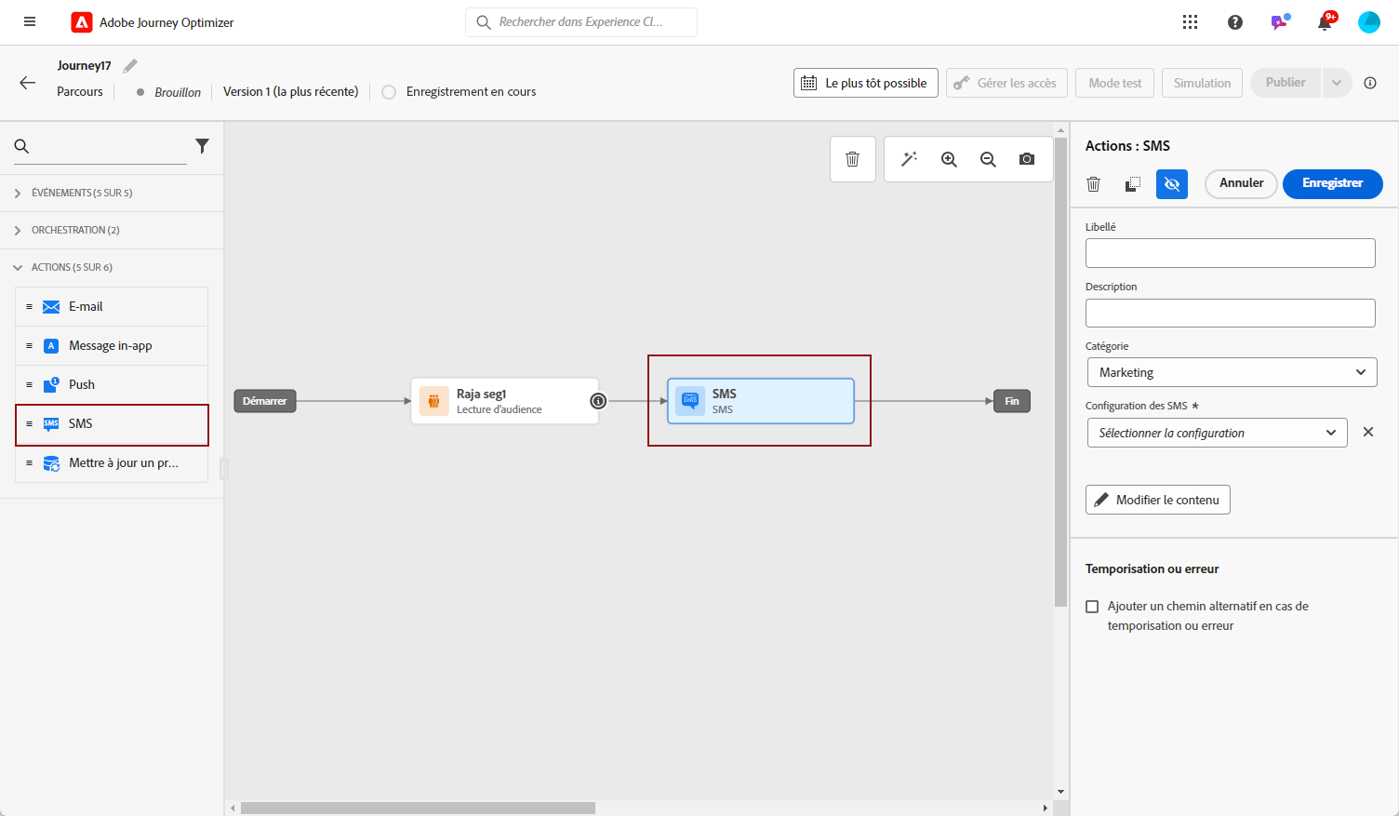Viewport: 1399px width, 816px height.
Task: Select the E-mail action in palette
Action: pos(112,307)
